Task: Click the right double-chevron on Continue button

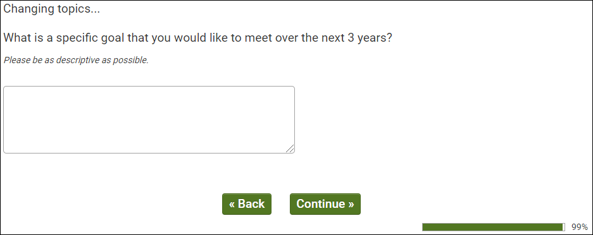Action: click(351, 205)
